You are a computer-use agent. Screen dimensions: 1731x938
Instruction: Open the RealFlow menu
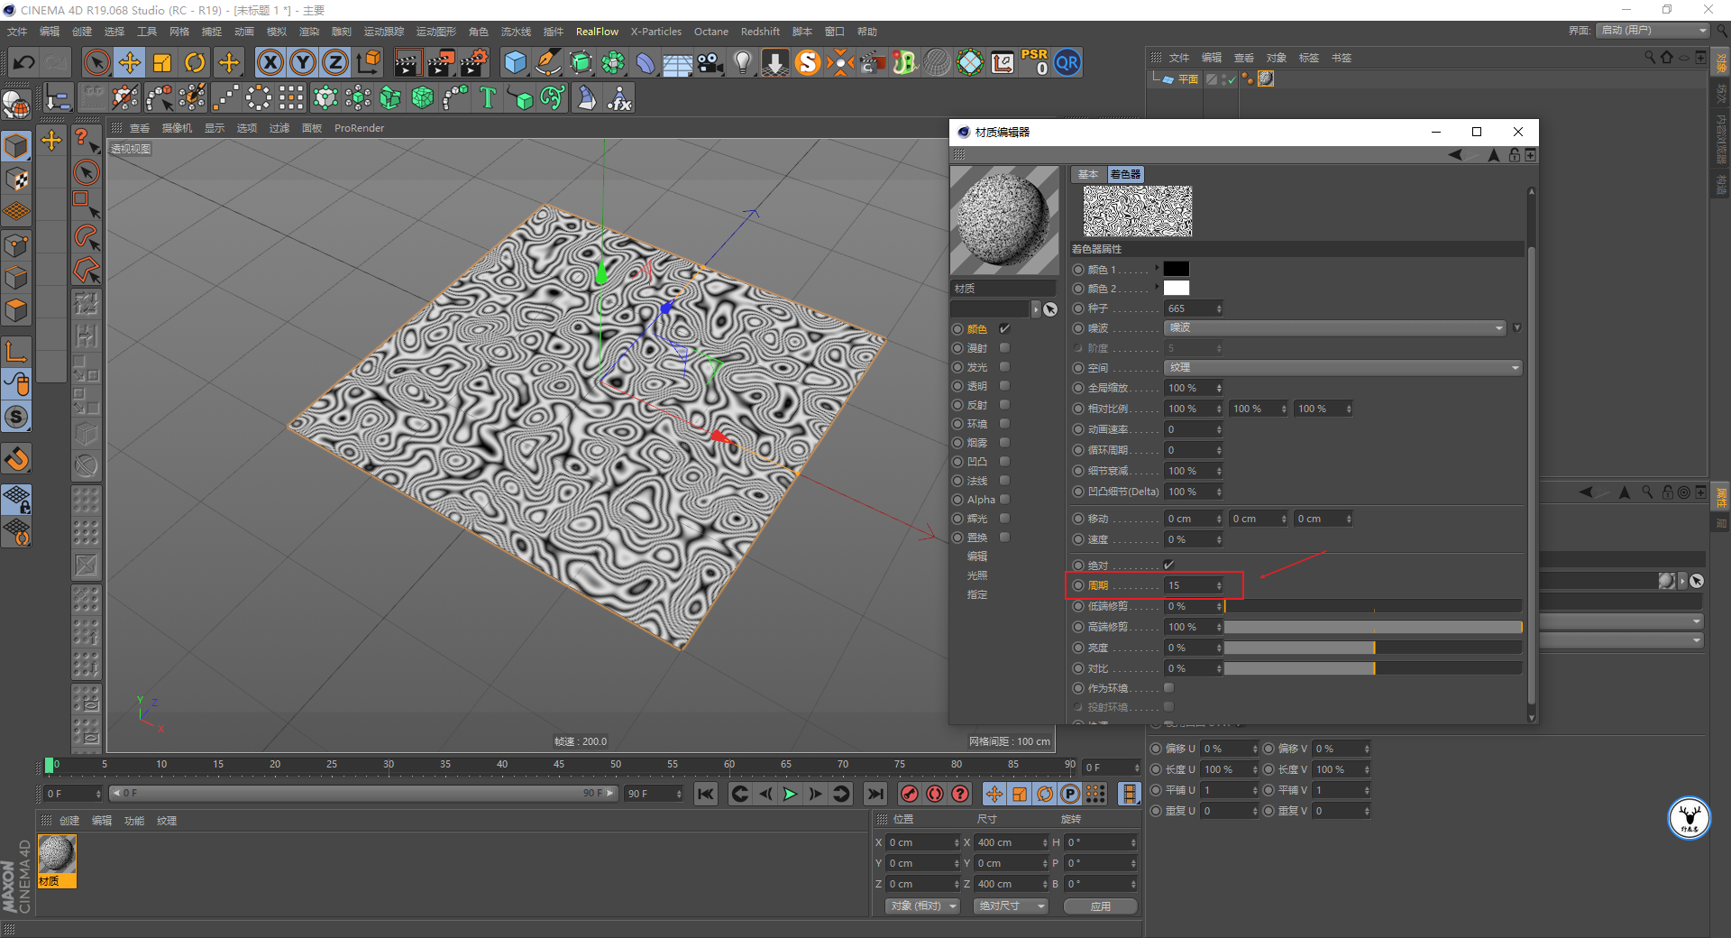597,32
